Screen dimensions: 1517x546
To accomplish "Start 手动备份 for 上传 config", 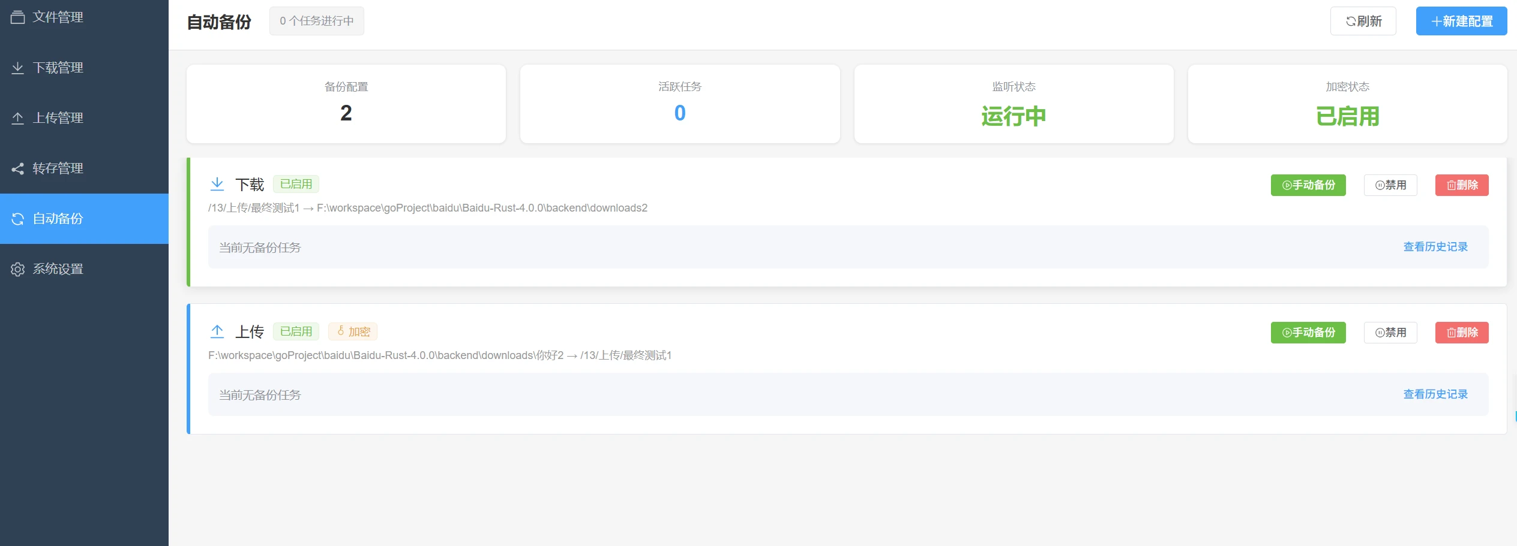I will (x=1308, y=333).
